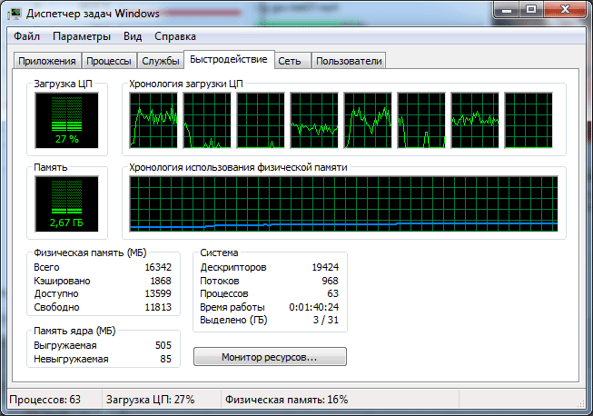Viewport: 593px width, 416px height.
Task: Click the first CPU core history graph
Action: pos(153,120)
